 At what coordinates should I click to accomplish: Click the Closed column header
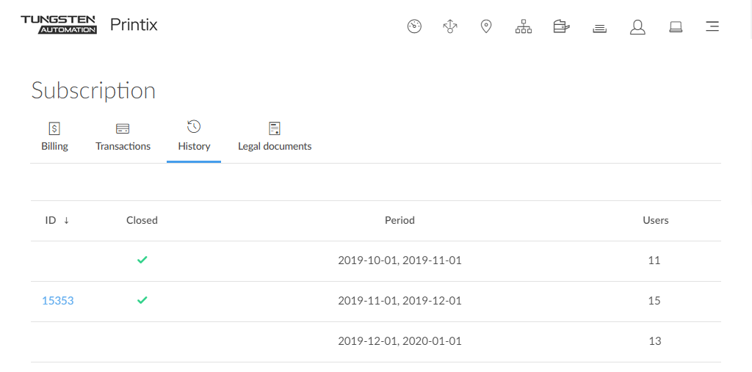coord(142,220)
